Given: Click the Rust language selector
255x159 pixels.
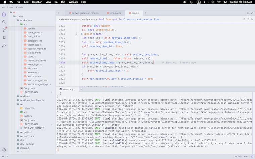Looking at the screenshot, I should point(245,157).
